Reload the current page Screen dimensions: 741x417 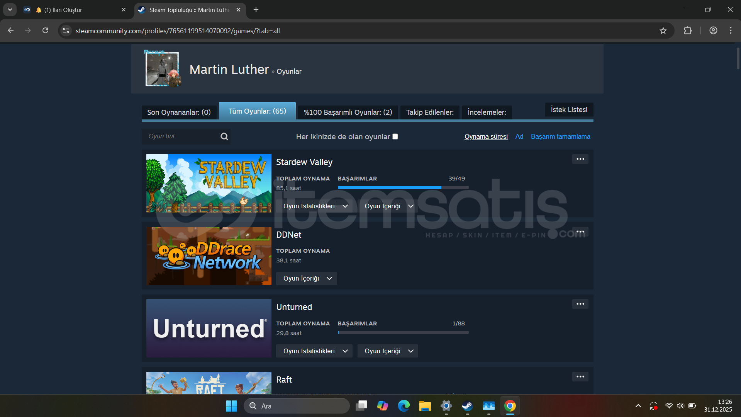click(45, 31)
